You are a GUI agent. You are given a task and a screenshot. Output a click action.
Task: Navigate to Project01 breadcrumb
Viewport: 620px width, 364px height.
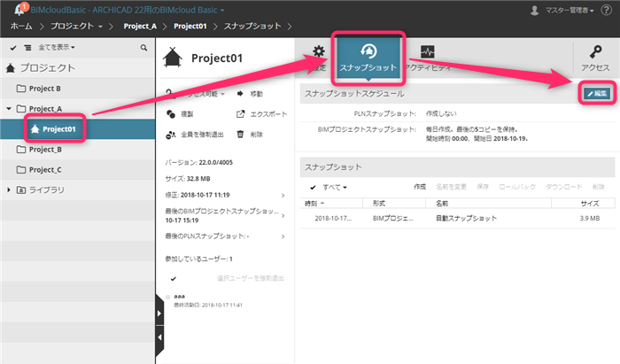pyautogui.click(x=190, y=26)
